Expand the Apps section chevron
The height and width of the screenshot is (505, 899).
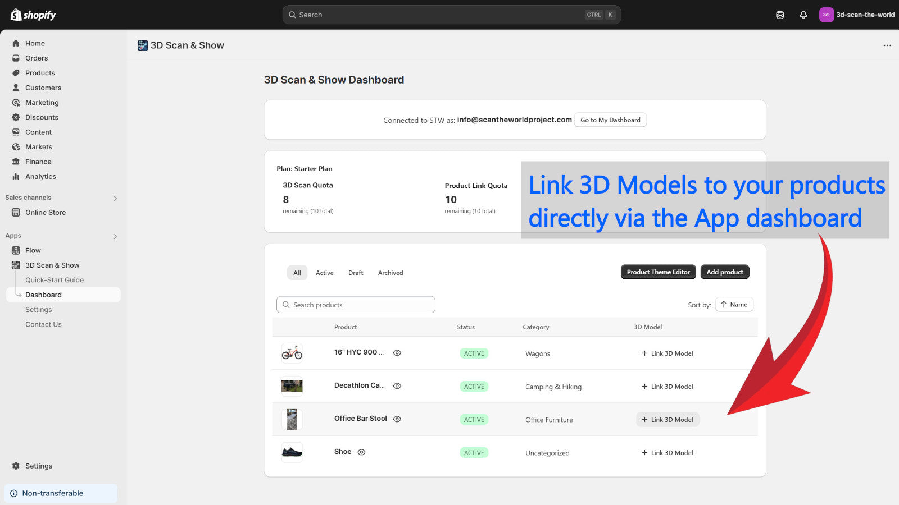pos(115,236)
